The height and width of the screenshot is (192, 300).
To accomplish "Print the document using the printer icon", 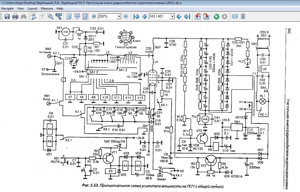I will tap(15, 16).
